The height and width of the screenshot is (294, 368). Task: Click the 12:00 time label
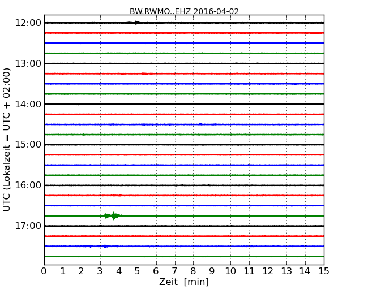click(28, 23)
